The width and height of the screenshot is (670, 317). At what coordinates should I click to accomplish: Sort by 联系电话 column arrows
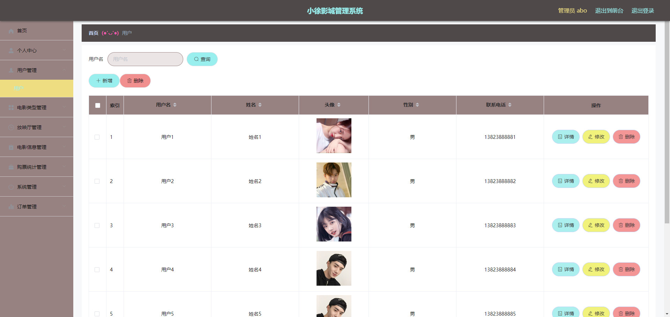coord(510,105)
